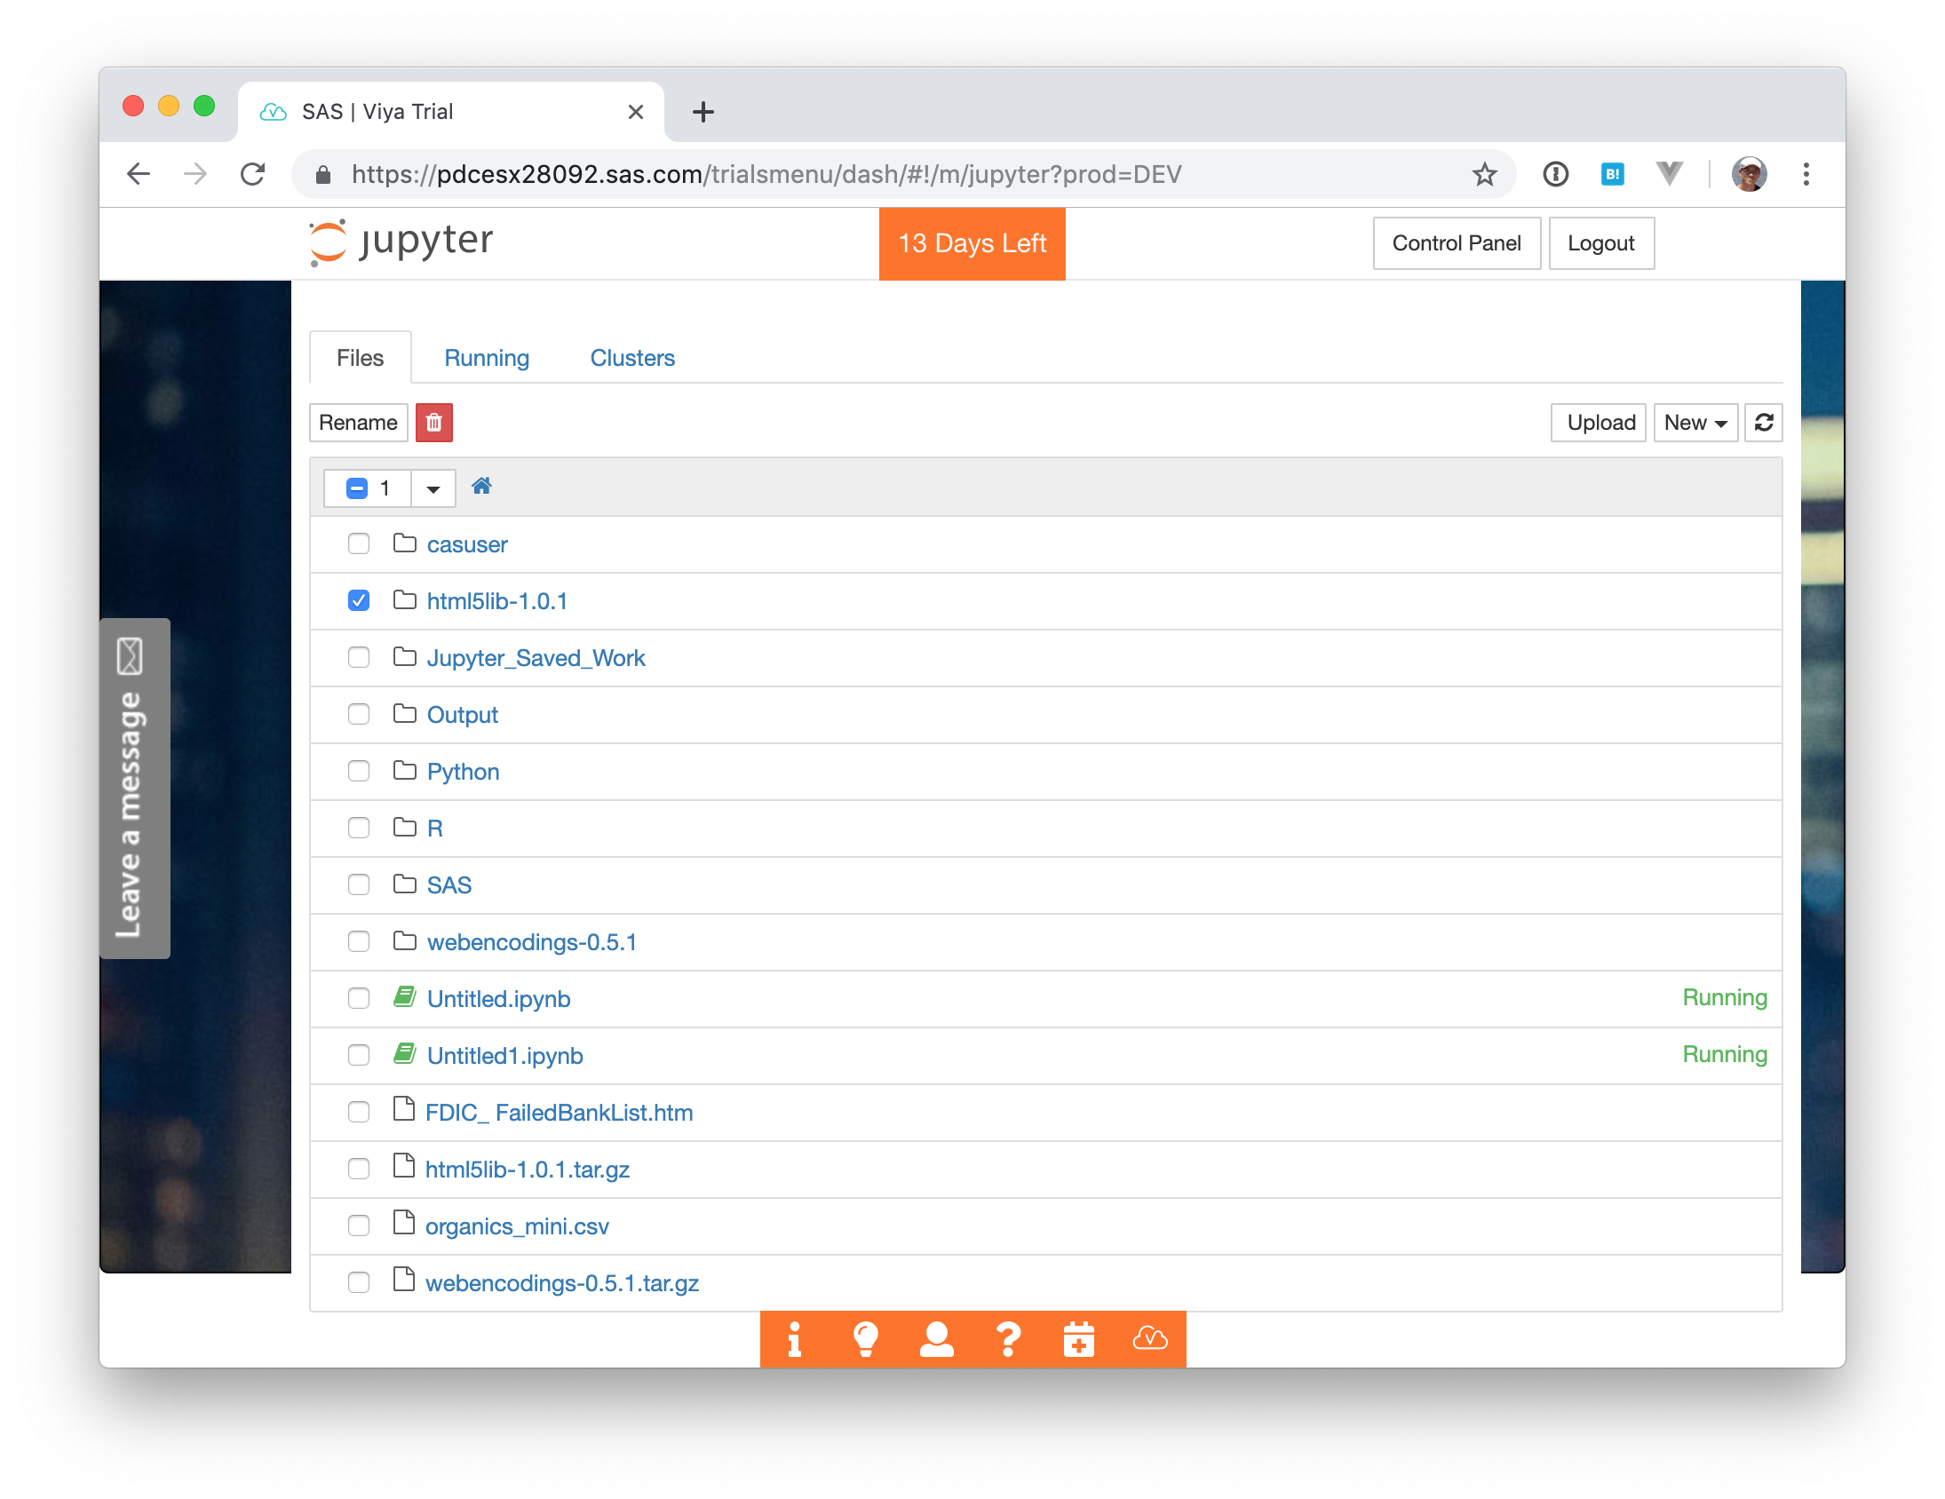Open the Python folder
Image resolution: width=1945 pixels, height=1499 pixels.
pos(463,772)
